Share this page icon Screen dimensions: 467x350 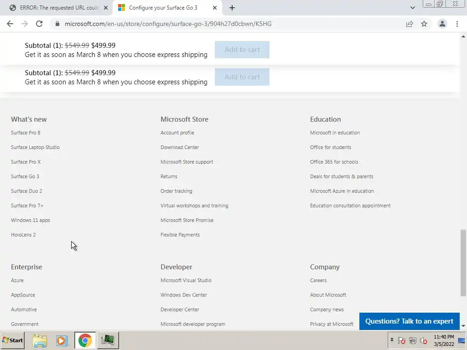(x=410, y=24)
